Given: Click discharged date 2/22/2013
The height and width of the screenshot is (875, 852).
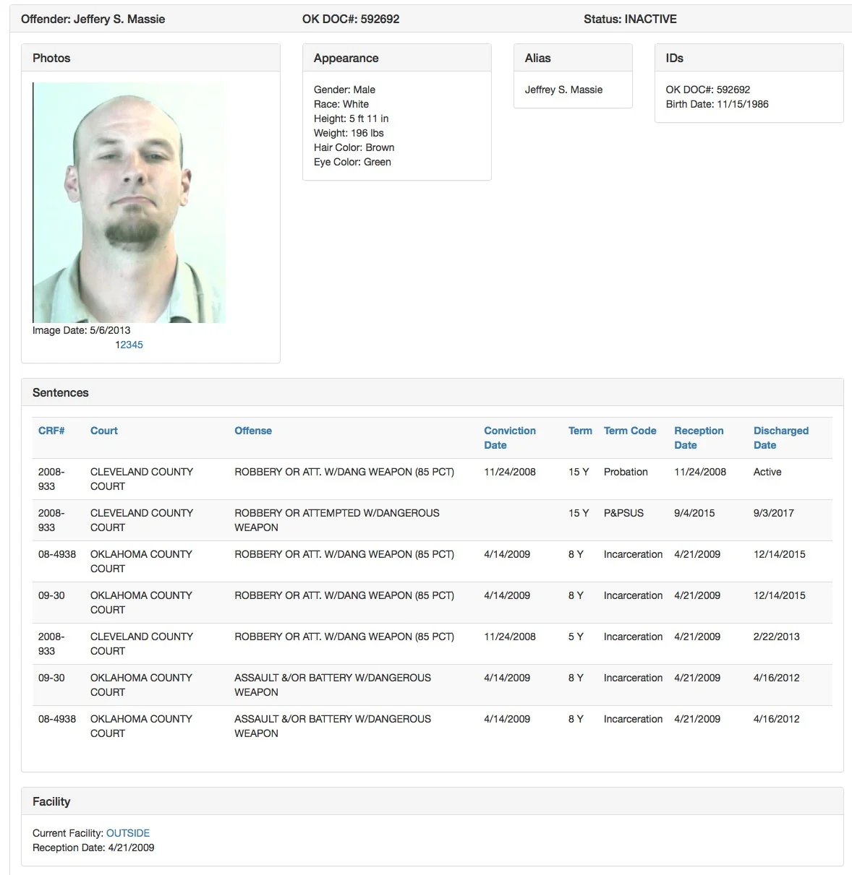Looking at the screenshot, I should coord(777,637).
